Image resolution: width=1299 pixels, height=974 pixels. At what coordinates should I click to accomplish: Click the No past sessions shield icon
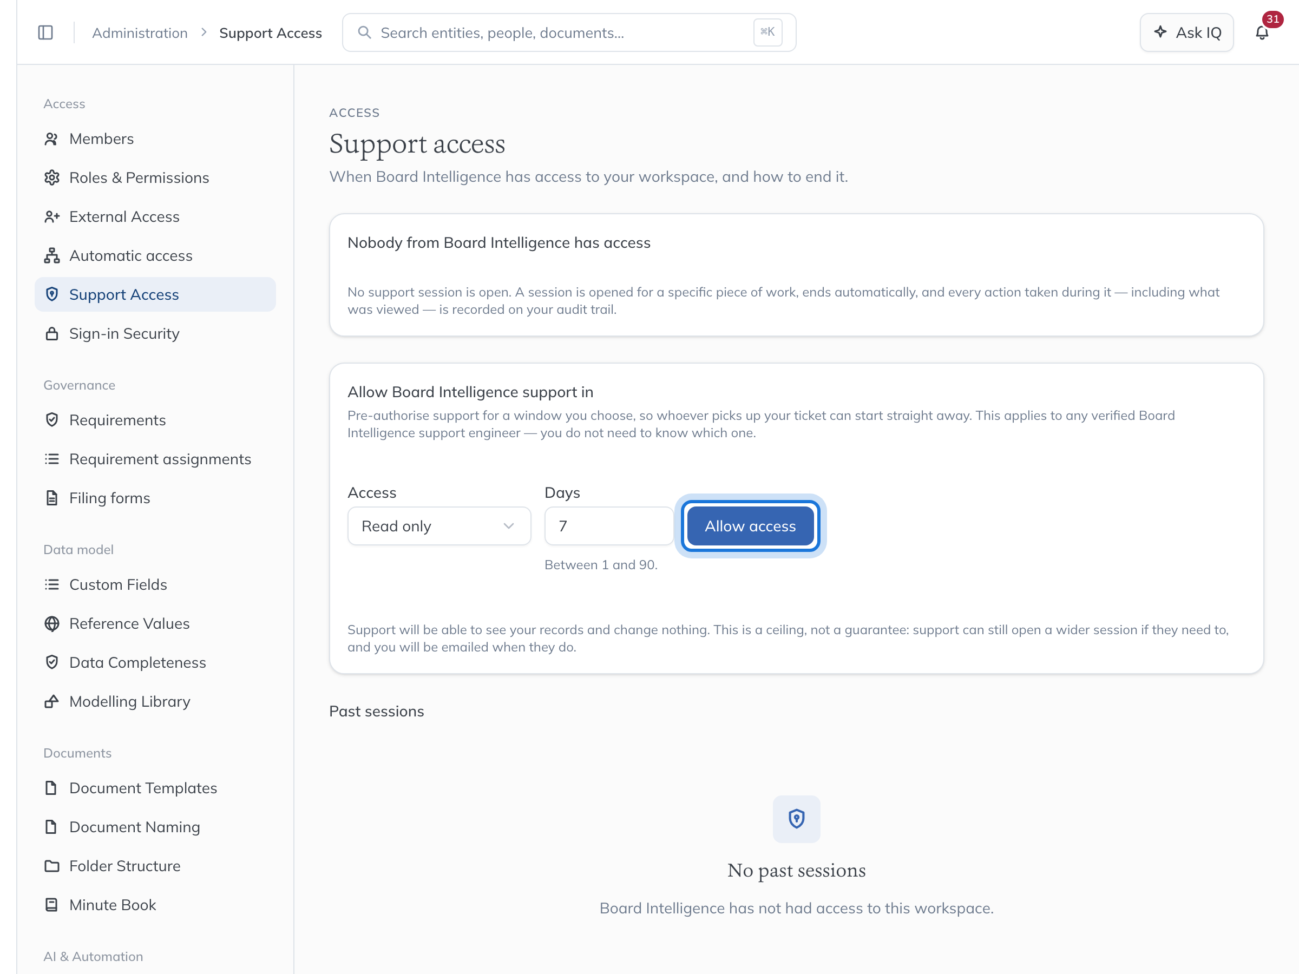click(x=796, y=819)
